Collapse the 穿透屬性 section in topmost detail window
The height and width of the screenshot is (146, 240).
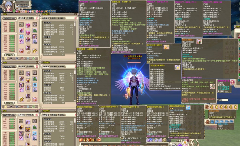(x=43, y=37)
